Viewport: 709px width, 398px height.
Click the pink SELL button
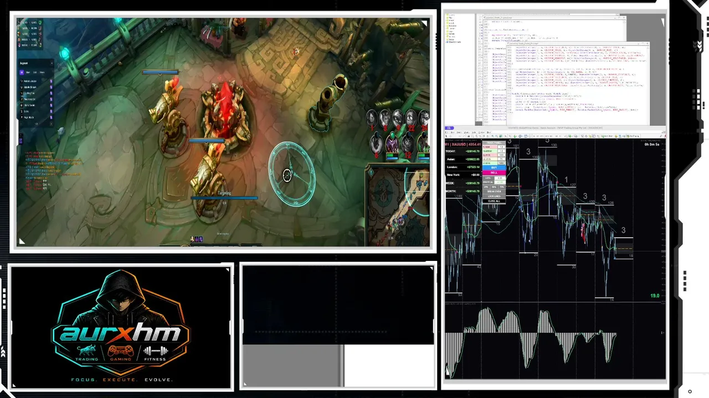[x=494, y=172]
